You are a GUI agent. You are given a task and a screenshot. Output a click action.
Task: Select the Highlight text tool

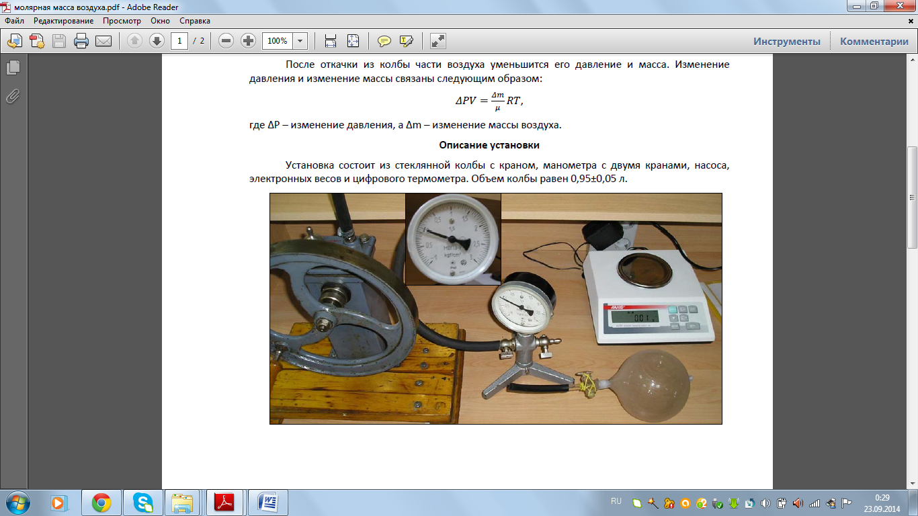click(406, 41)
